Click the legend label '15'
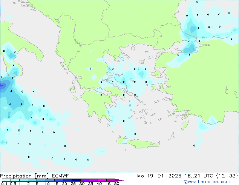Image resolution: width=239 pixels, height=185 pixels. pos(56,183)
